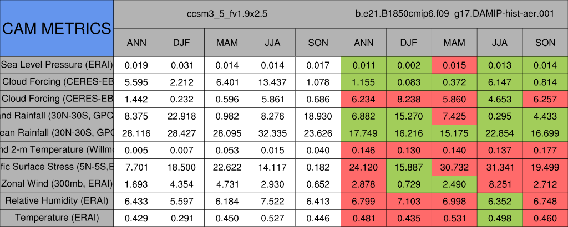Screen dimensions: 568x227
Task: Click the Sea Level Pressure (ERAI) row label
Action: click(57, 64)
